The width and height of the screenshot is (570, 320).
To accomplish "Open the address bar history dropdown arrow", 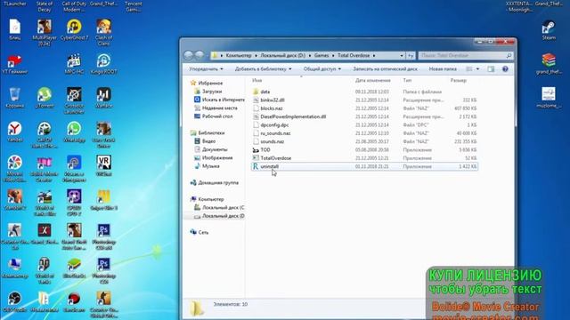I will (x=402, y=55).
